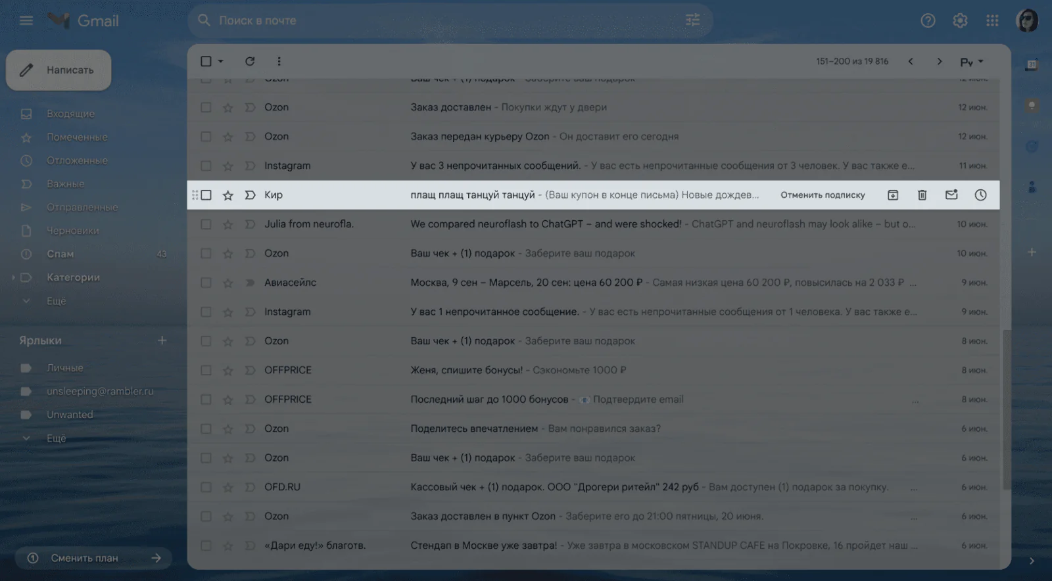Image resolution: width=1052 pixels, height=581 pixels.
Task: Expand the Категории label group
Action: (x=13, y=277)
